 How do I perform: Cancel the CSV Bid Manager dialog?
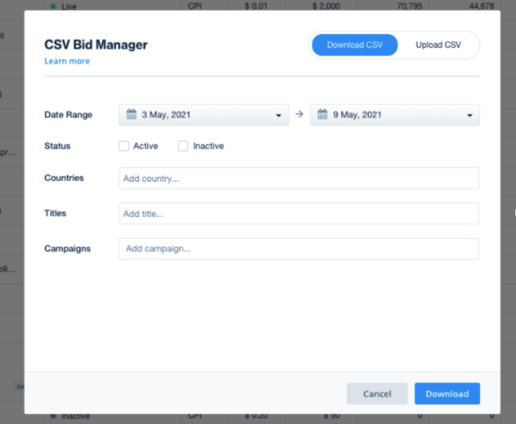click(377, 394)
